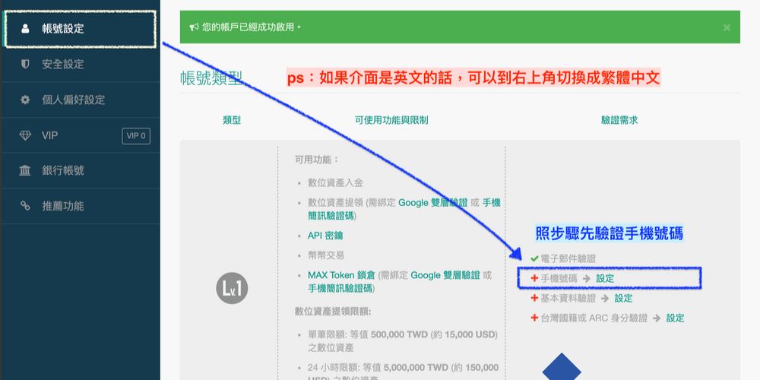Open the MAX Token 鎖倉 link
The height and width of the screenshot is (380, 760).
coord(341,275)
